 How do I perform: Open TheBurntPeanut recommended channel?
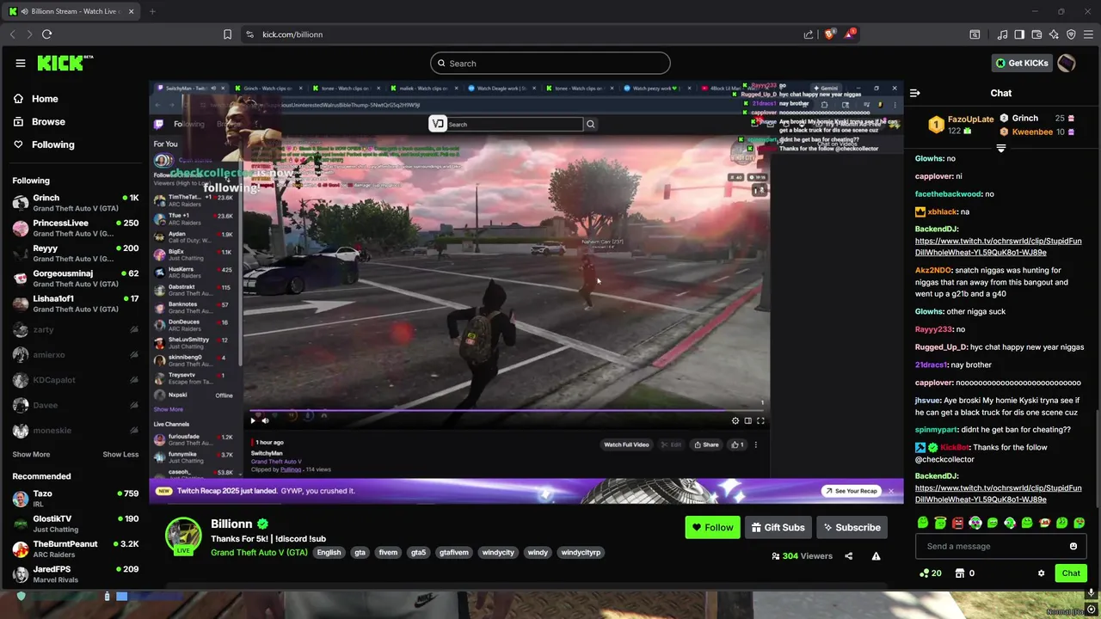coord(76,549)
